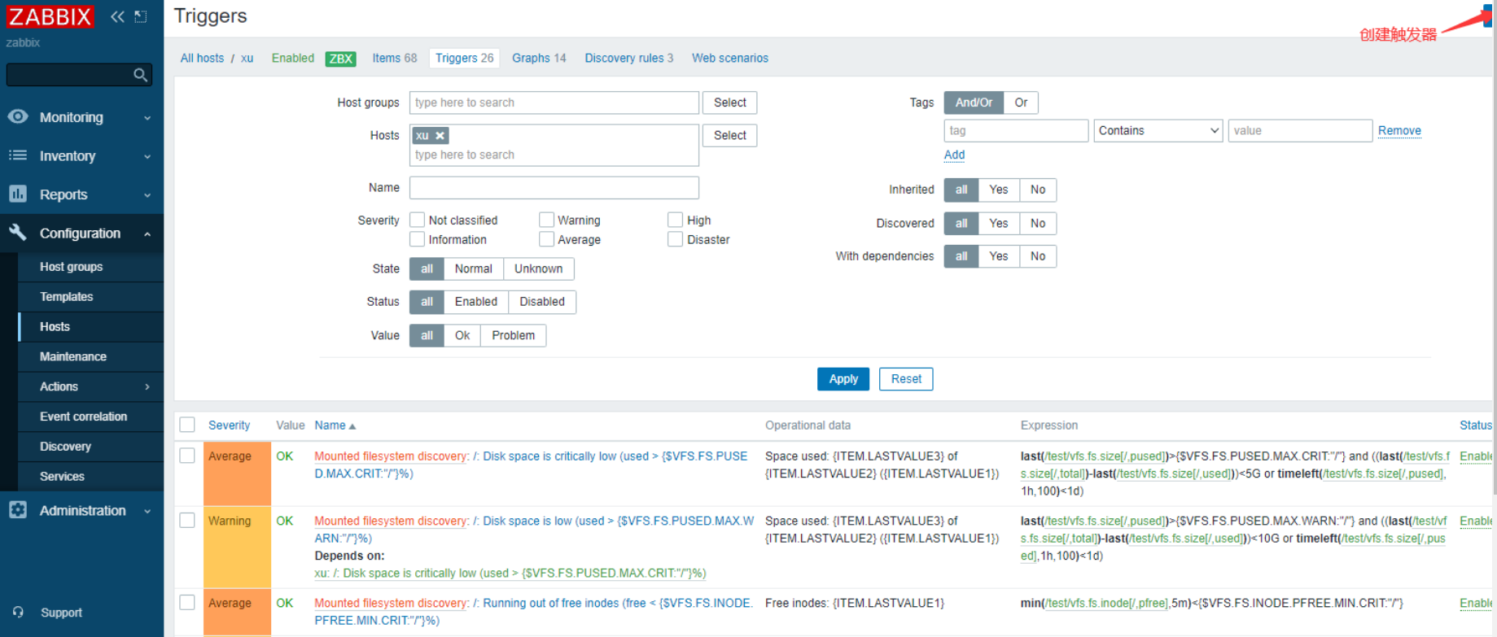The height and width of the screenshot is (637, 1497).
Task: Check the Warning severity box
Action: tap(547, 220)
